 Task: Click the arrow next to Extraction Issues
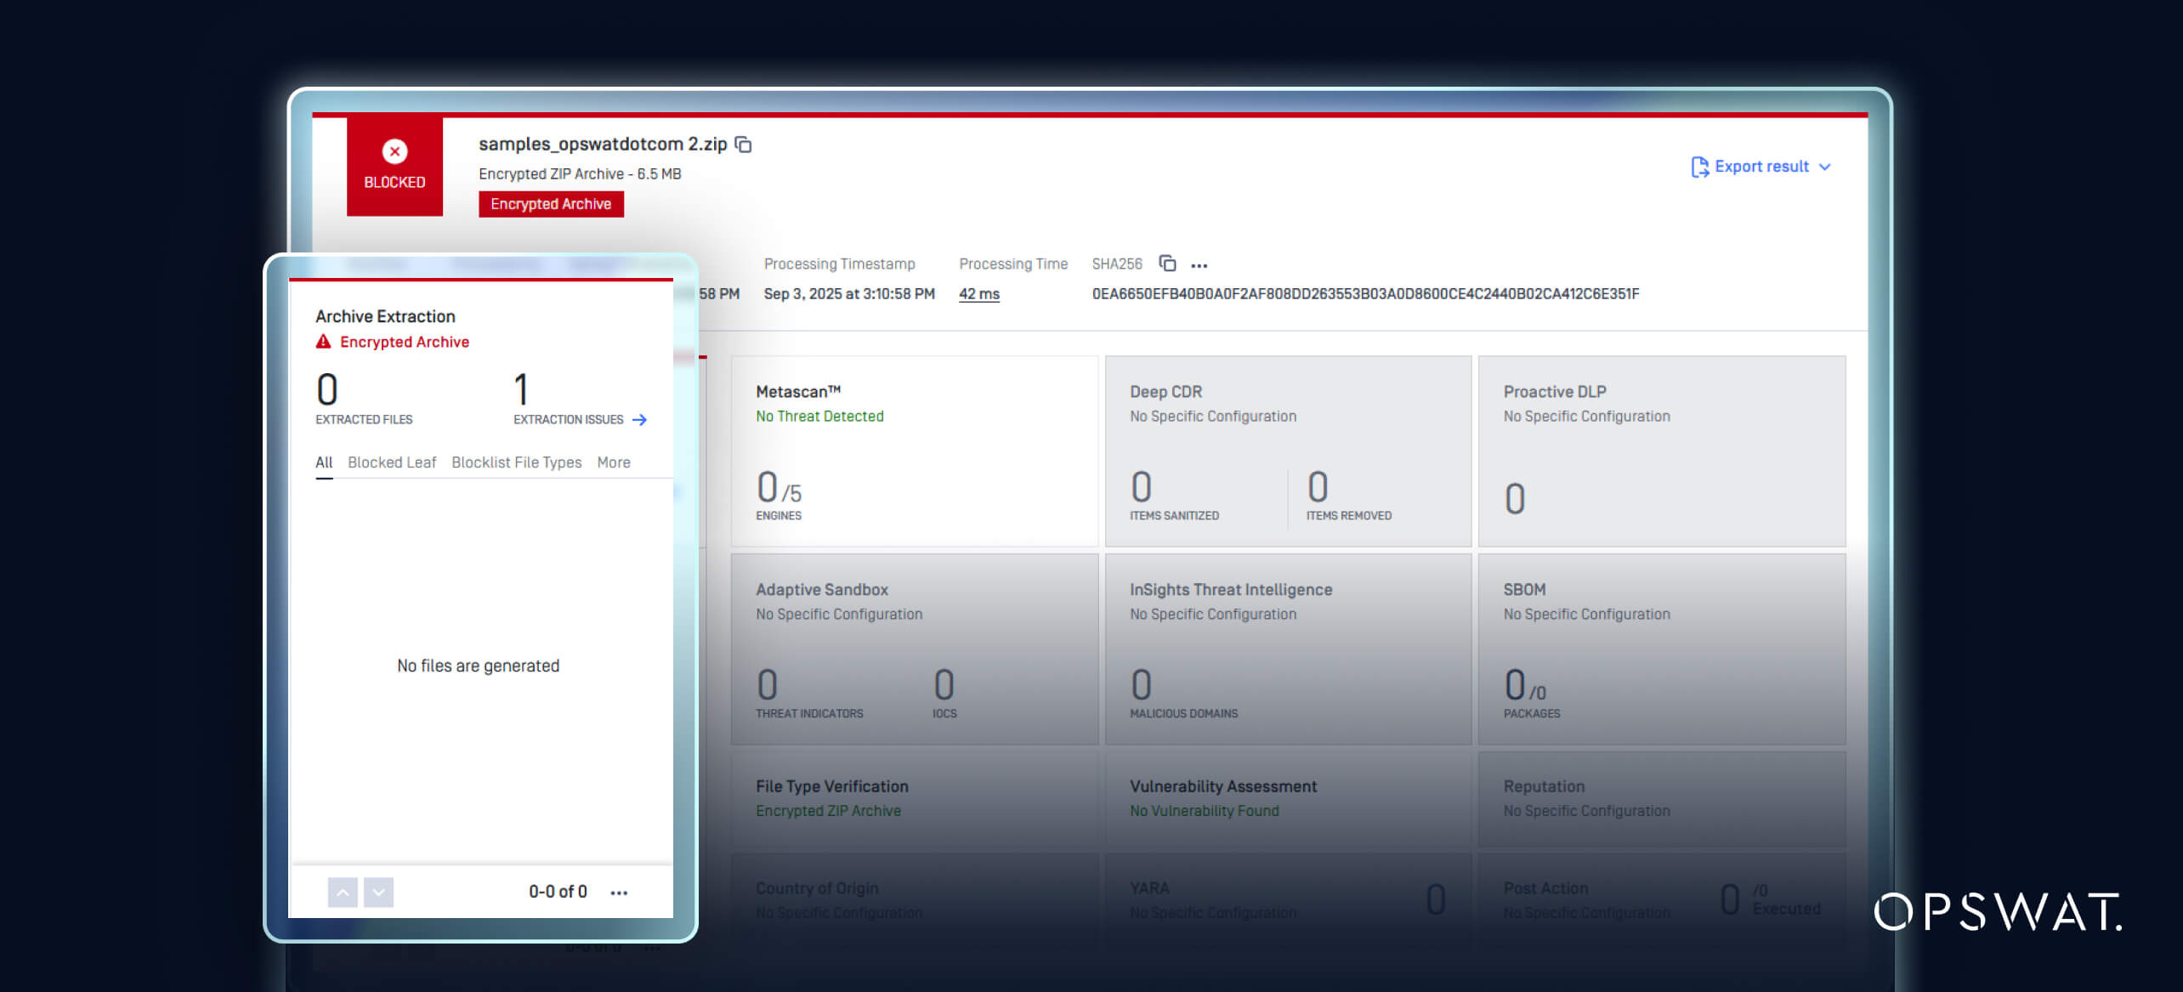point(642,419)
